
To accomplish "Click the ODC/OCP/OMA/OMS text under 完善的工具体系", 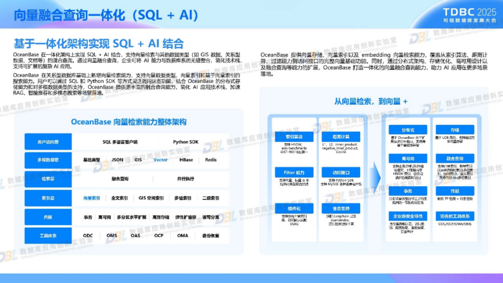I will [455, 224].
